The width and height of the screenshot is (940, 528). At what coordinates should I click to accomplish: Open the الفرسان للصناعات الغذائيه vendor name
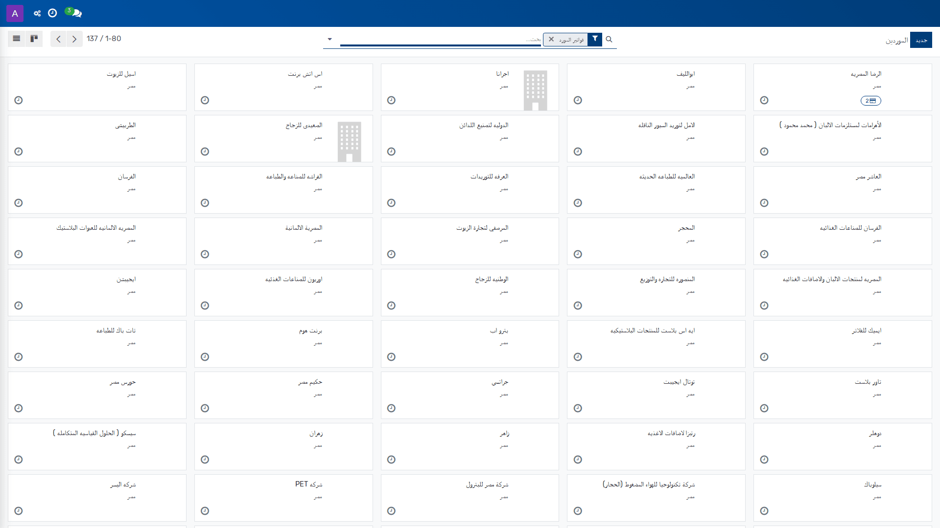click(x=850, y=228)
